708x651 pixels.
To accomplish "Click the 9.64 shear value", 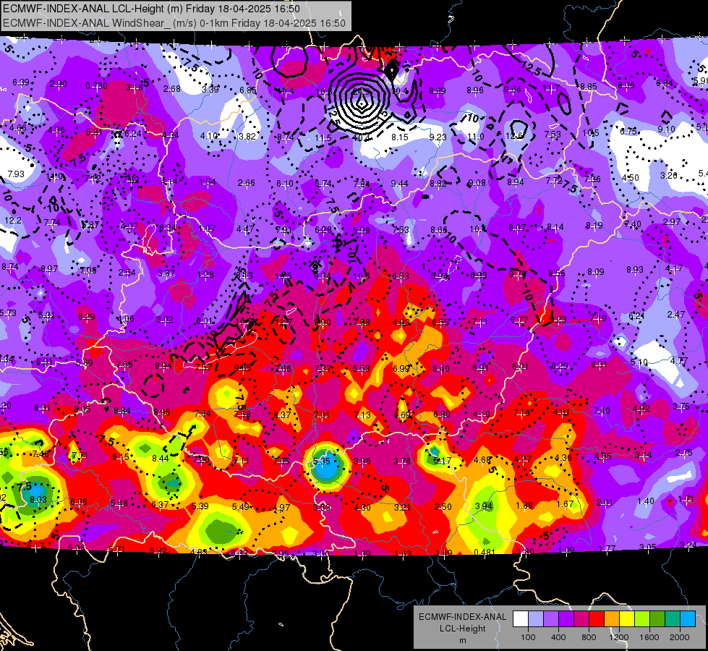I will click(x=513, y=90).
